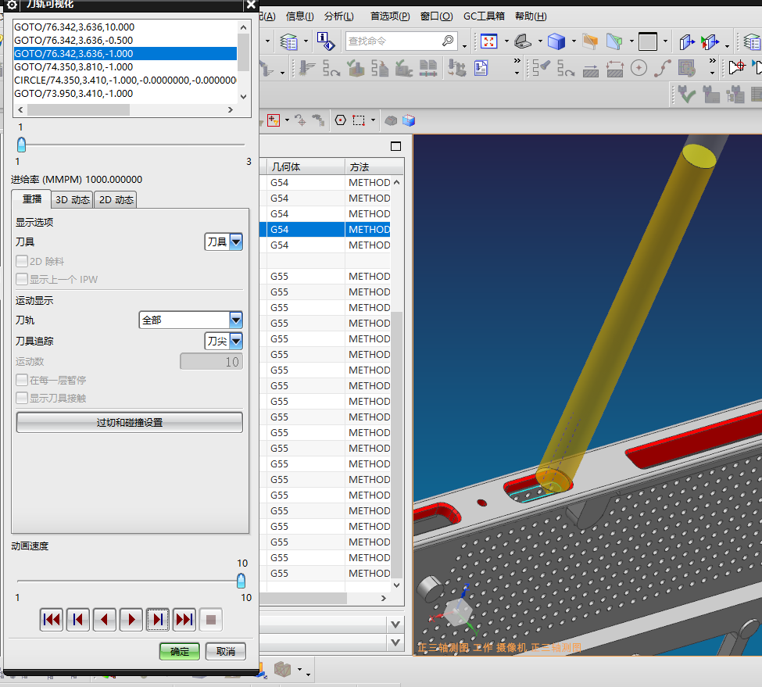Click the Fit view icon in toolbar
This screenshot has width=762, height=687.
point(489,41)
